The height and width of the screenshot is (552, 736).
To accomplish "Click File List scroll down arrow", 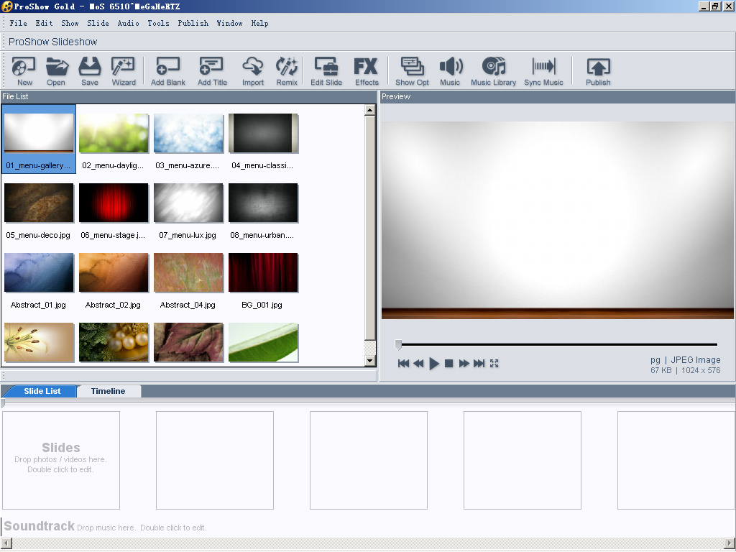I will (x=370, y=361).
